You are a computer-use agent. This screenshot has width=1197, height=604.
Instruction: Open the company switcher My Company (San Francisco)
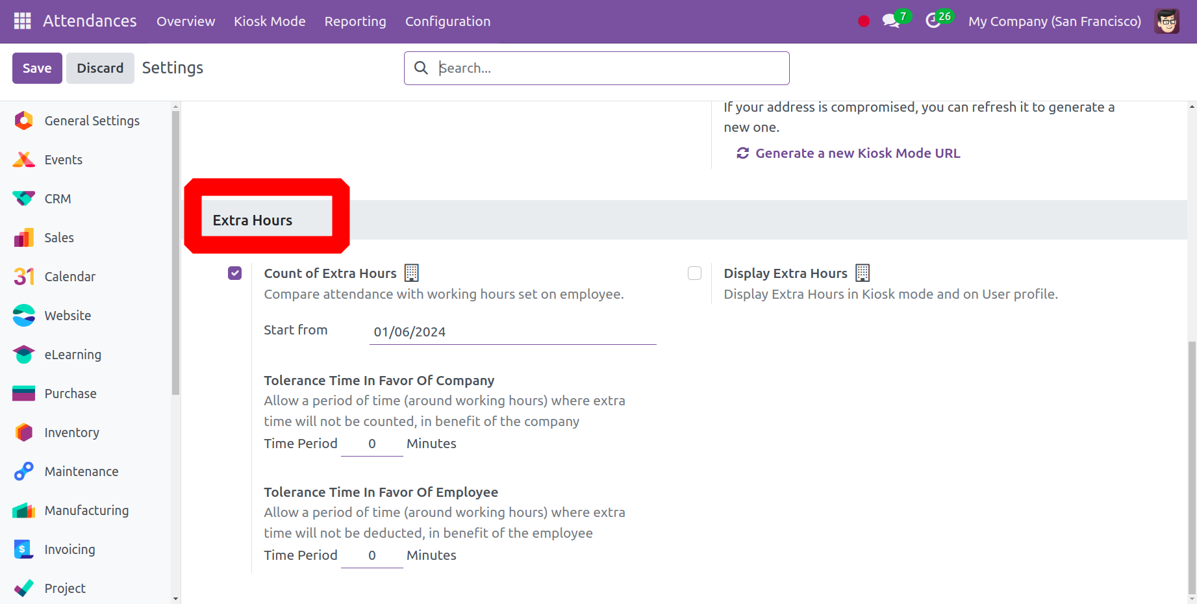[1054, 21]
